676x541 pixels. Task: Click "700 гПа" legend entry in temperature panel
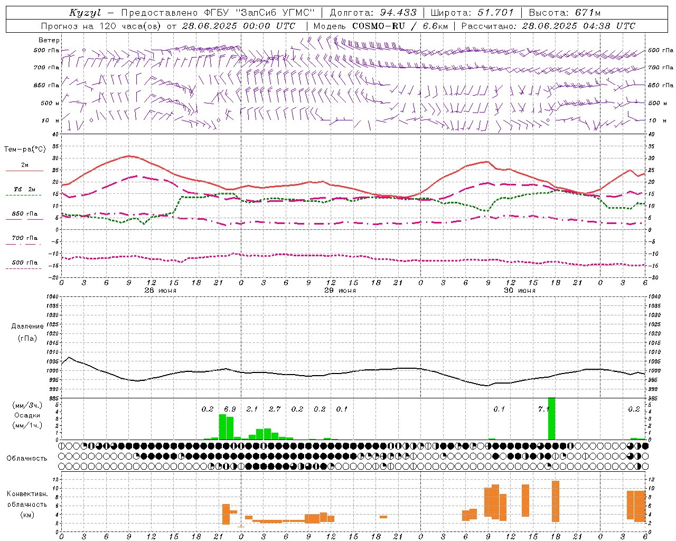[x=25, y=238]
